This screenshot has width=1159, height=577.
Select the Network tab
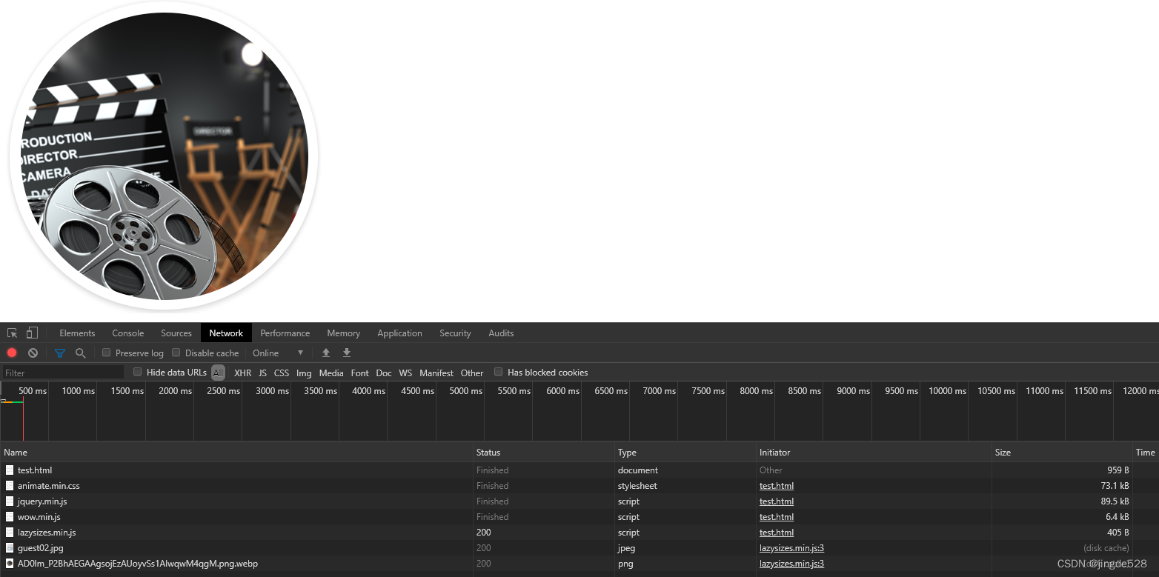tap(226, 333)
